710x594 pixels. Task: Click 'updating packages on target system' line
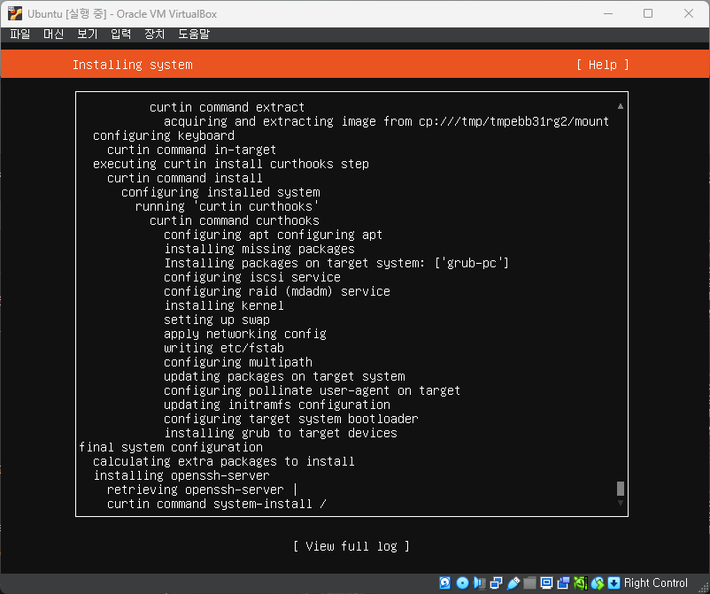[284, 376]
